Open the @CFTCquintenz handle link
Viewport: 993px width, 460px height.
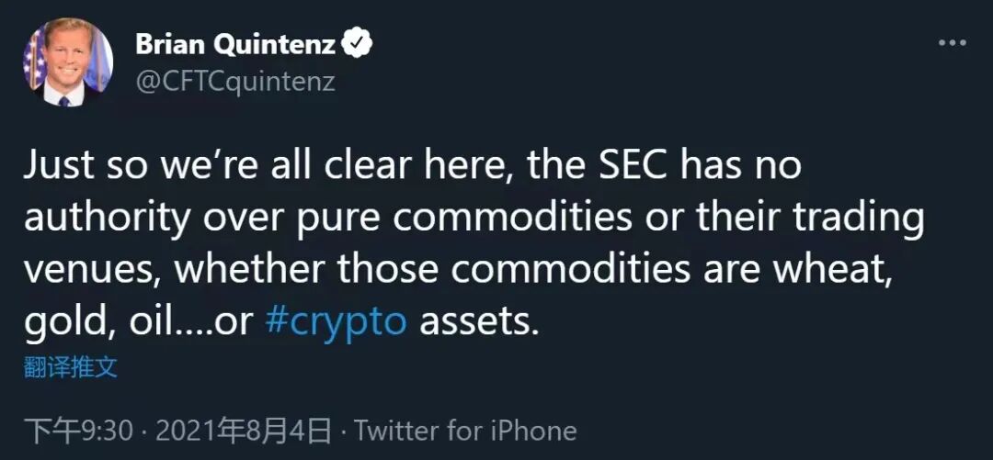tap(235, 81)
